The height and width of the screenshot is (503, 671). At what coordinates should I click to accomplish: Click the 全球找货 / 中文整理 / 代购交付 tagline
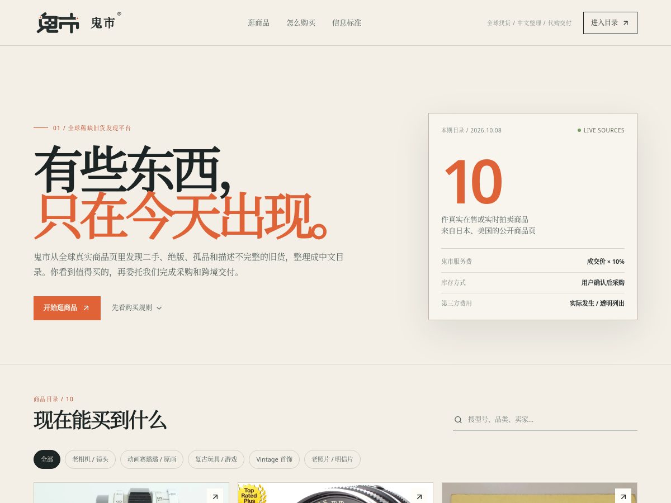click(529, 23)
